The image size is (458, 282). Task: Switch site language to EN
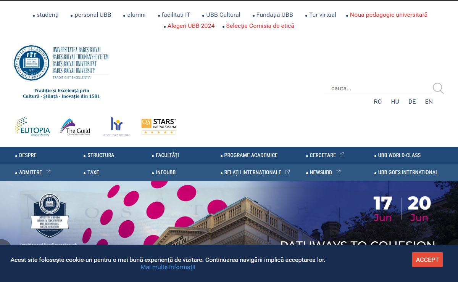point(429,102)
